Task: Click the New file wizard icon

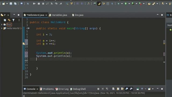Action: click(x=3, y=4)
